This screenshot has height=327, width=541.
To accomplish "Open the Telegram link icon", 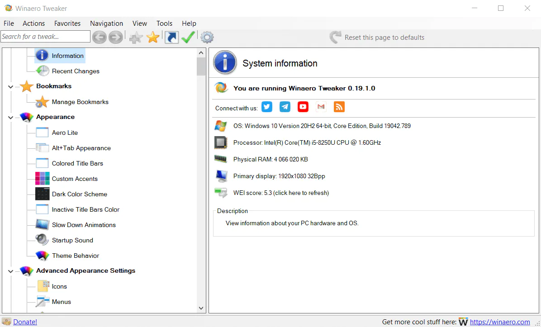I will pos(285,107).
